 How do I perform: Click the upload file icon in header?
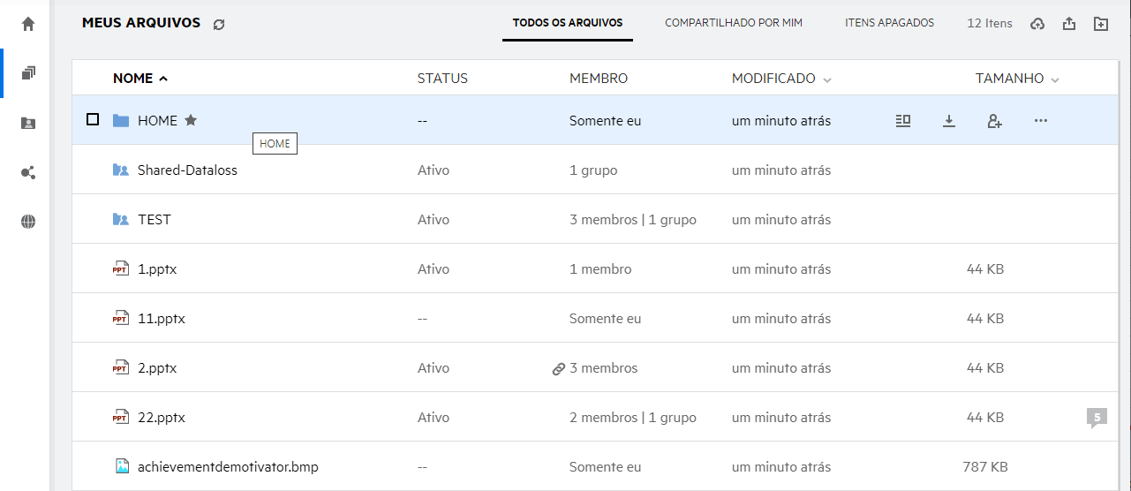click(1069, 24)
